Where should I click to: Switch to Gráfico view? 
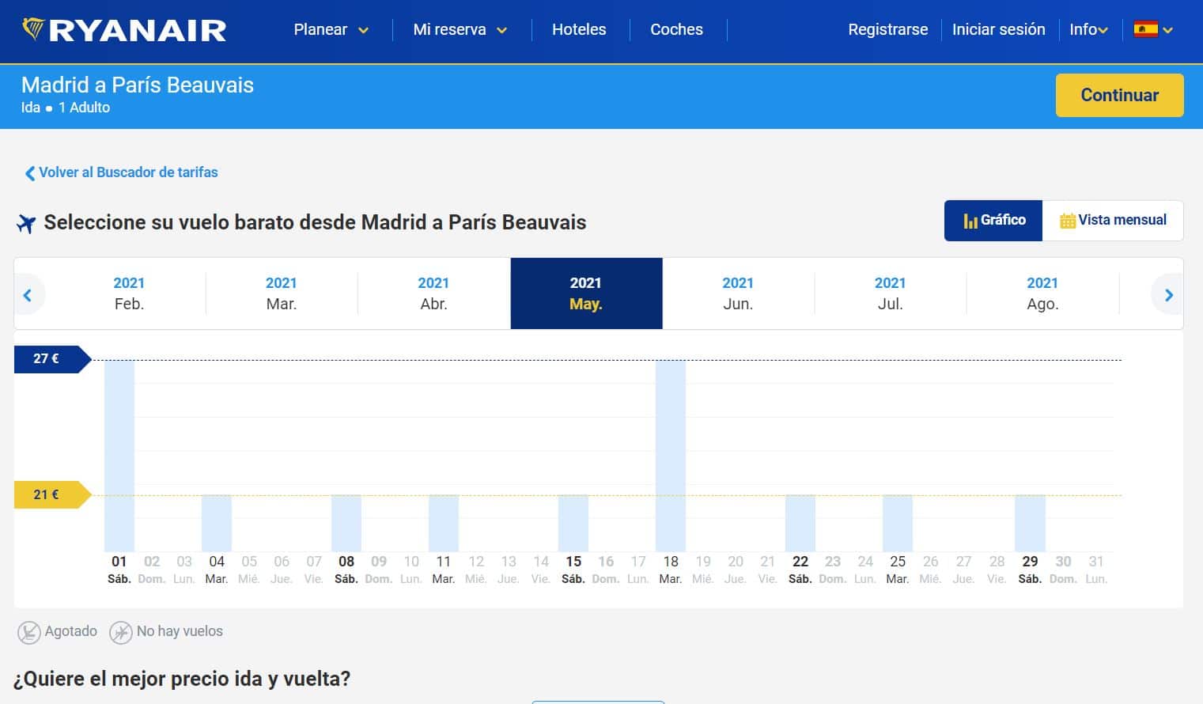(x=993, y=221)
